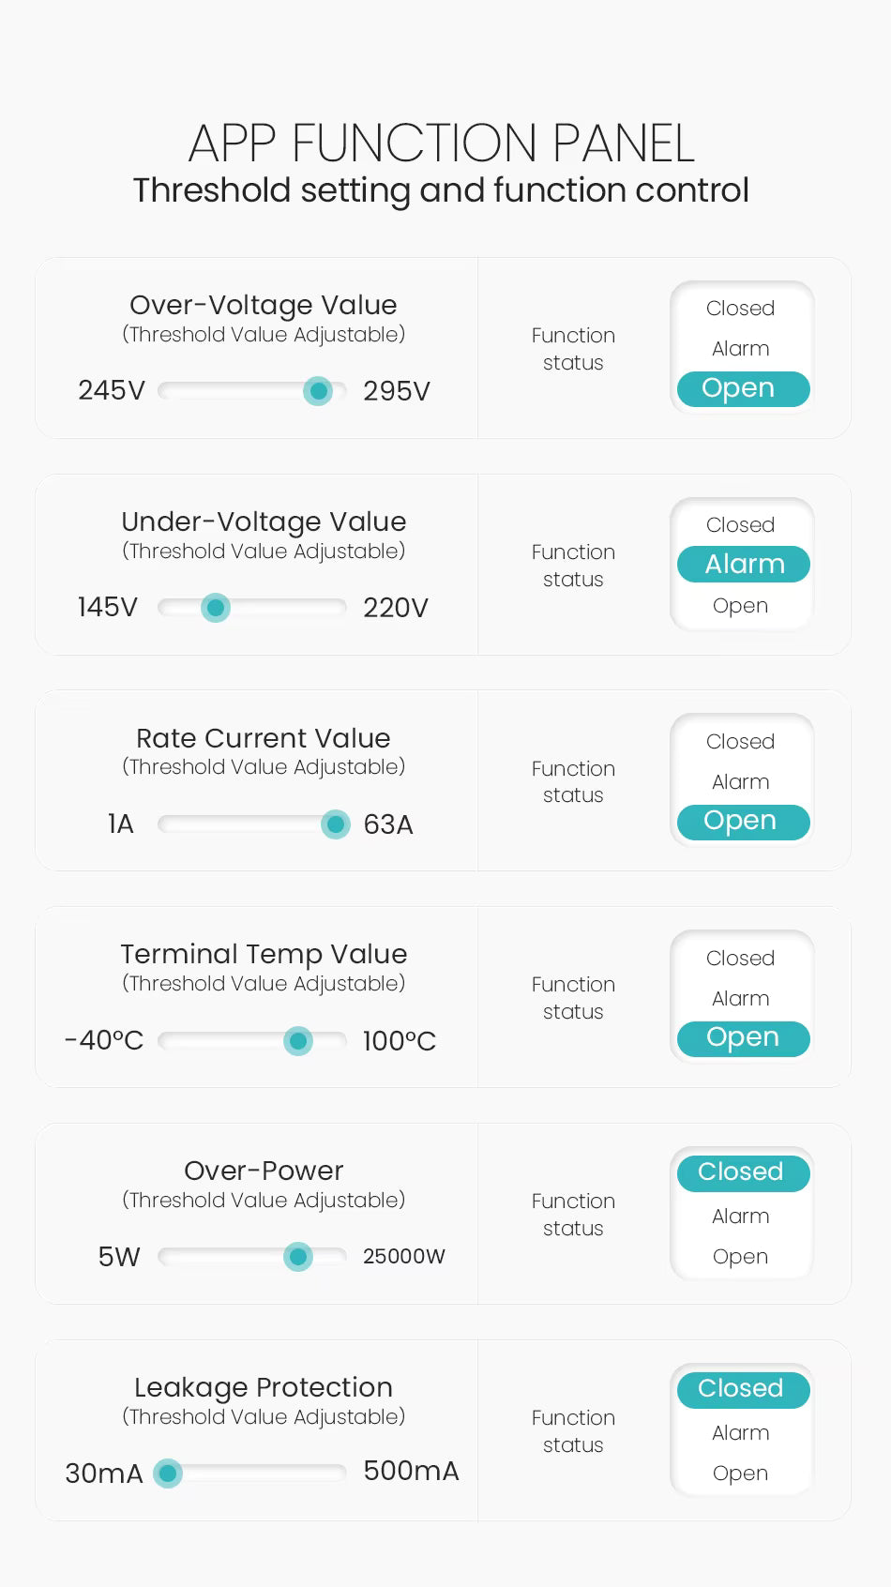Set Leakage Protection status to Alarm

740,1433
